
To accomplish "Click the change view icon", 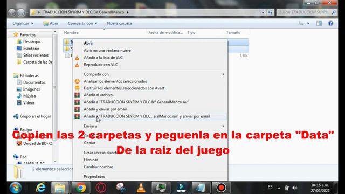I will click(301, 23).
